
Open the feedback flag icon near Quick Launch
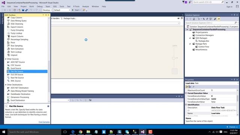[190, 2]
